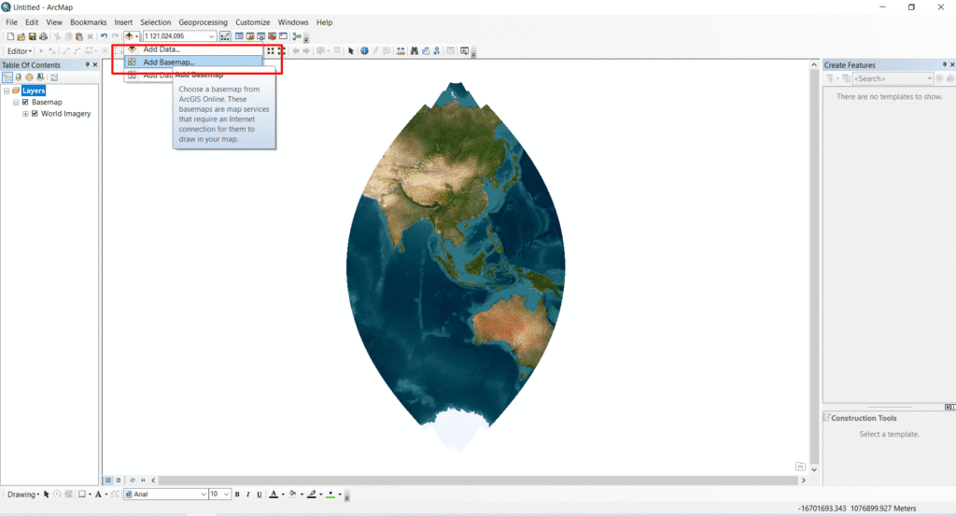Open the Create Features Search dropdown
The height and width of the screenshot is (516, 956).
pos(929,78)
